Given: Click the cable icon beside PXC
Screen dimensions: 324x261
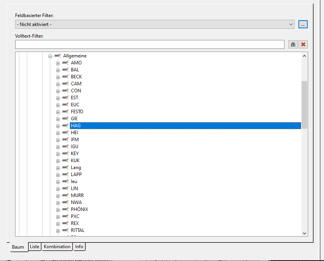Looking at the screenshot, I should click(x=65, y=216).
